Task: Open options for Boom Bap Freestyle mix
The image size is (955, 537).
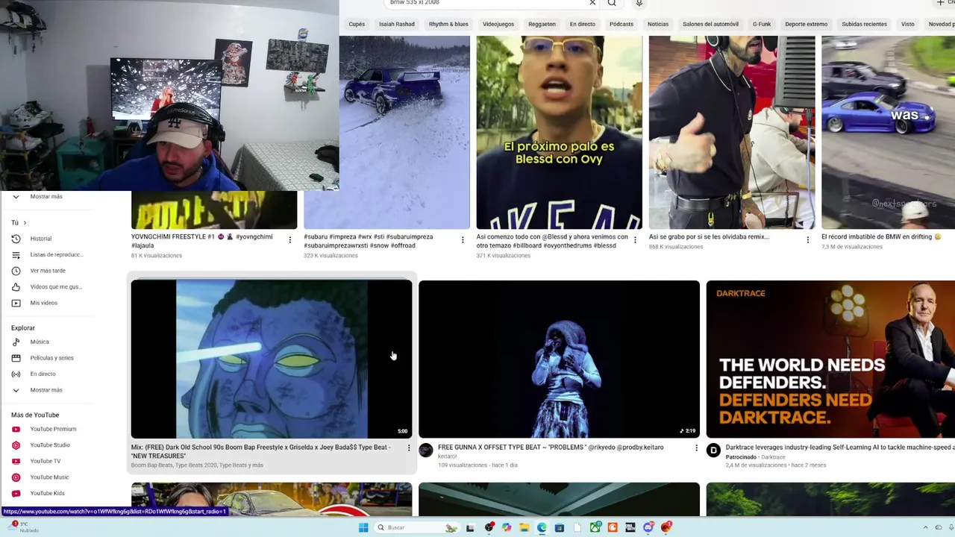Action: pos(408,448)
